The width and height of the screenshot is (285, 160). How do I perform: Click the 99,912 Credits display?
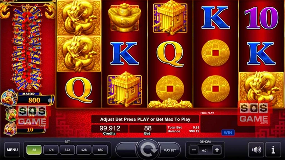[110, 130]
